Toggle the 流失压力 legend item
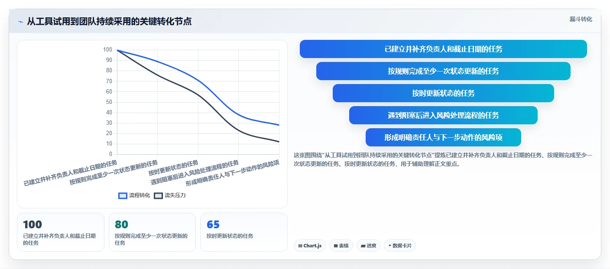The width and height of the screenshot is (610, 269). (x=170, y=195)
